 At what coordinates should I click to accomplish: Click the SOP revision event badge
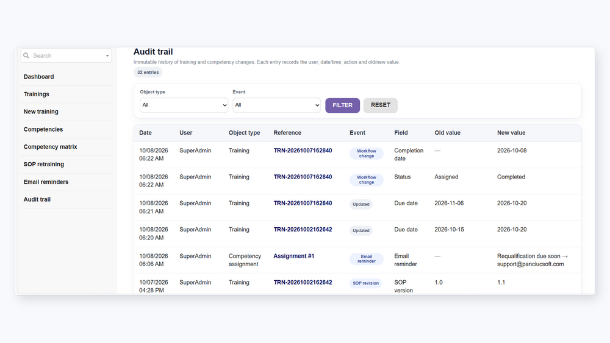pyautogui.click(x=365, y=283)
